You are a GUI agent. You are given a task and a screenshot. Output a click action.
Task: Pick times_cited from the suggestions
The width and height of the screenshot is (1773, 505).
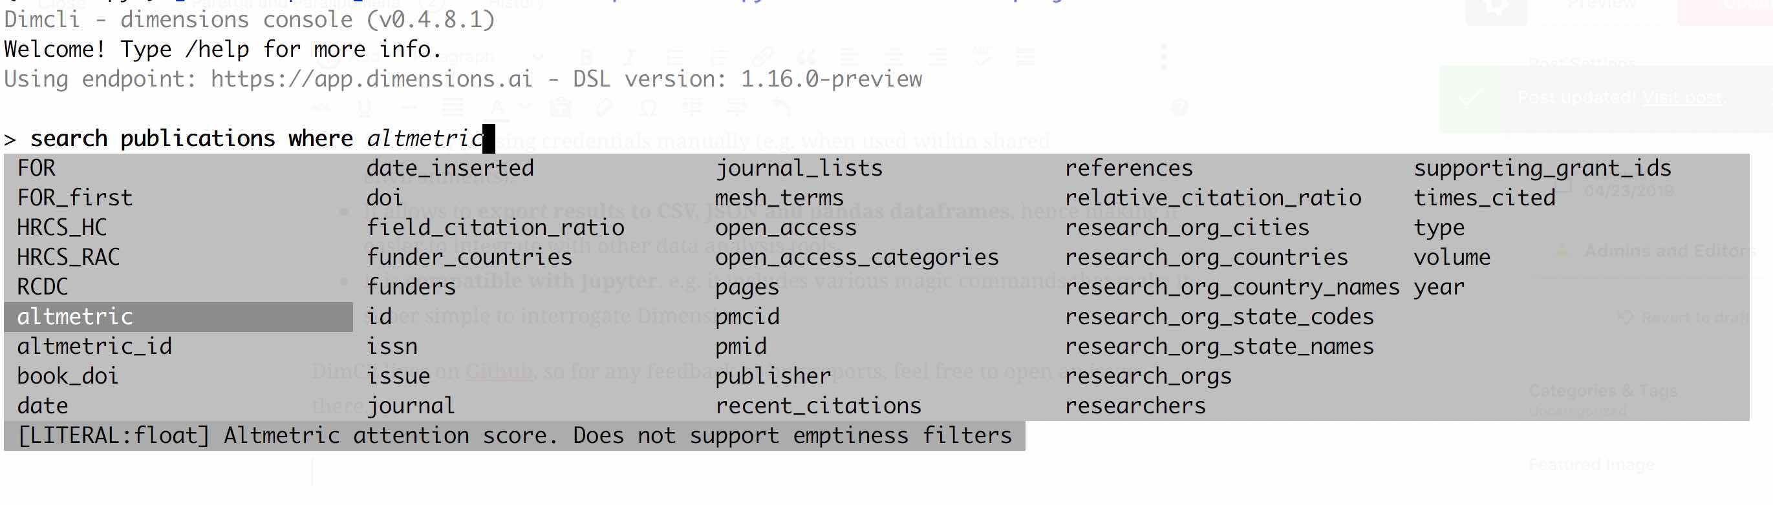tap(1485, 198)
